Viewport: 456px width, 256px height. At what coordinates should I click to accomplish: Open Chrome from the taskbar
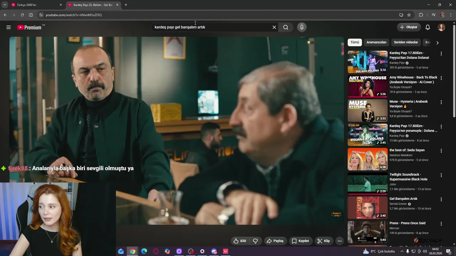point(133,251)
